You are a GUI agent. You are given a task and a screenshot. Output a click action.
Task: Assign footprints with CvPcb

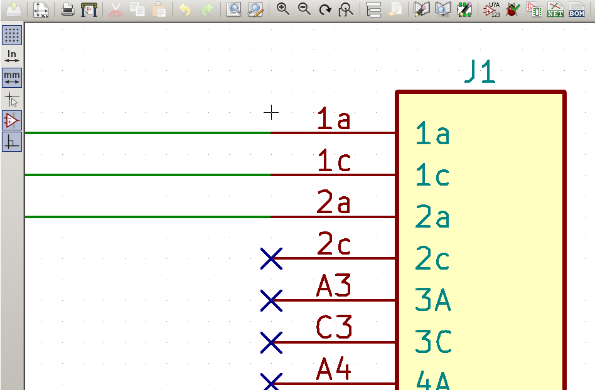click(x=534, y=9)
